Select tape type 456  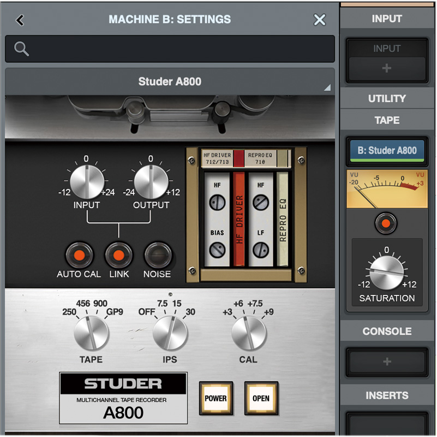pyautogui.click(x=83, y=303)
